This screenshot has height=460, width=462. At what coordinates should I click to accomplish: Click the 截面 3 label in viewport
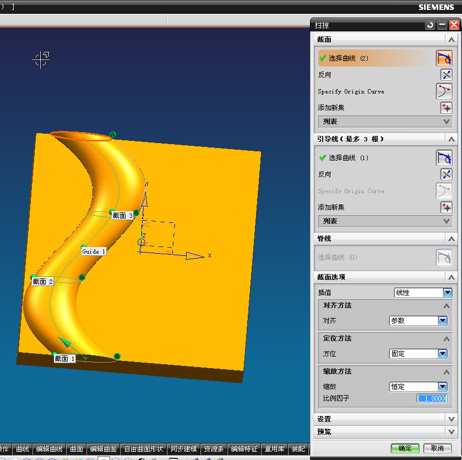point(123,216)
